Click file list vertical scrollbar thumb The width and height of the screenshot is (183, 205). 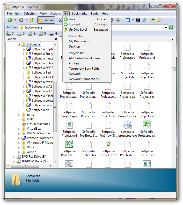point(173,69)
